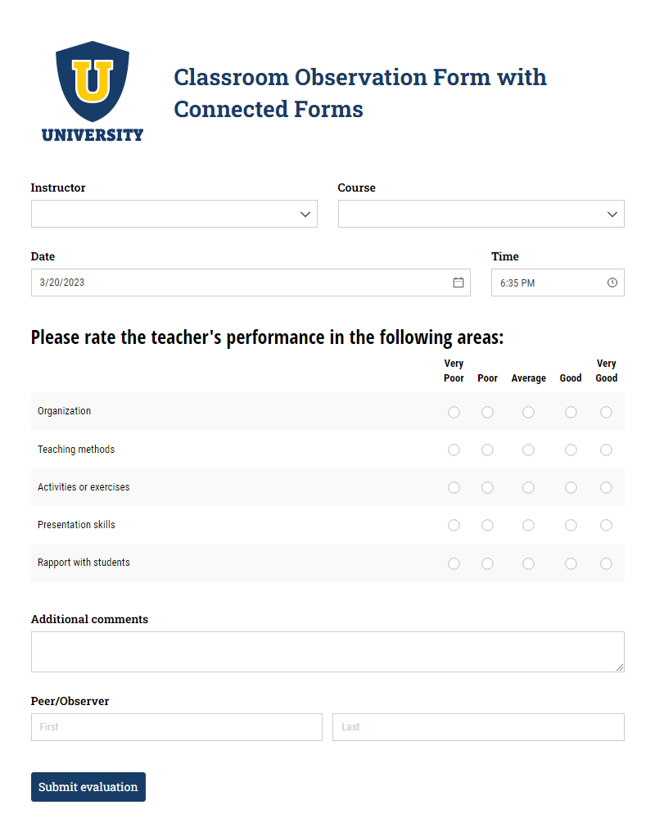This screenshot has width=655, height=832.
Task: Click the clock icon in Time field
Action: [612, 283]
